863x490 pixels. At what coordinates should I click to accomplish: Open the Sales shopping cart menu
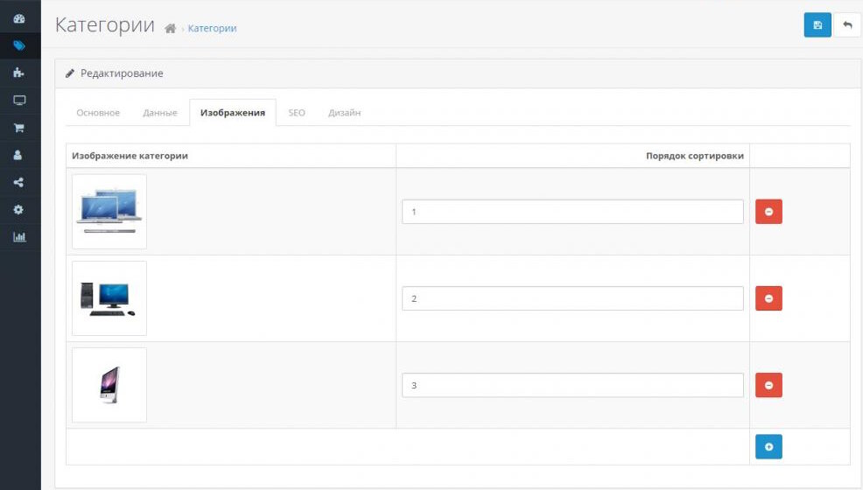click(x=19, y=128)
